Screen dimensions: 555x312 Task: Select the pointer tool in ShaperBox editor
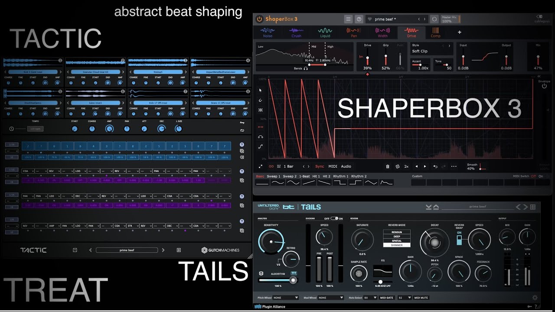coord(261,90)
